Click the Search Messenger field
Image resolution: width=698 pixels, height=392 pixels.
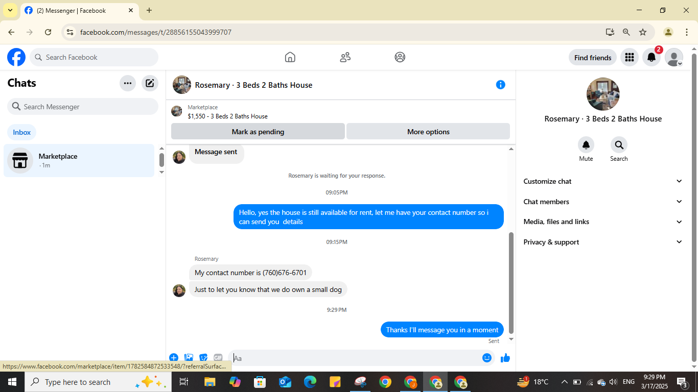(83, 107)
